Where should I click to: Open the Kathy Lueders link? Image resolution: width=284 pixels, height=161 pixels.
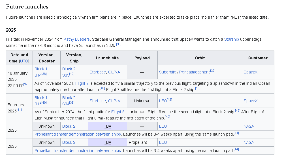(77, 39)
